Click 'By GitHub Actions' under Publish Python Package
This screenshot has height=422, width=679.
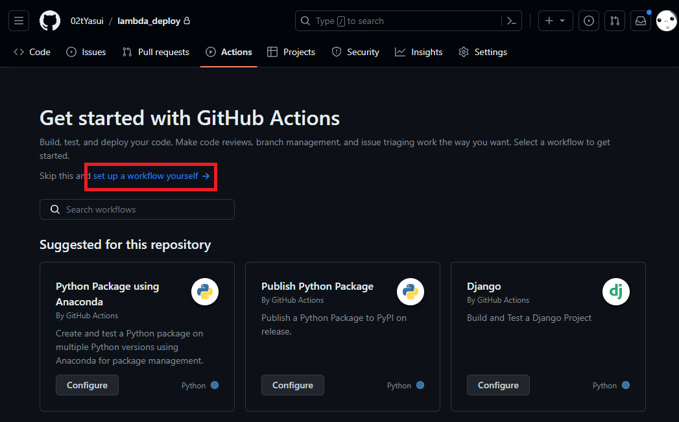pyautogui.click(x=292, y=300)
